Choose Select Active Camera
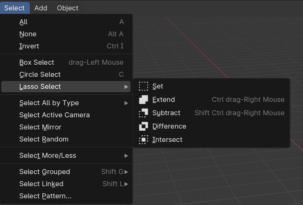Viewport: 303px width, 205px height. point(54,115)
